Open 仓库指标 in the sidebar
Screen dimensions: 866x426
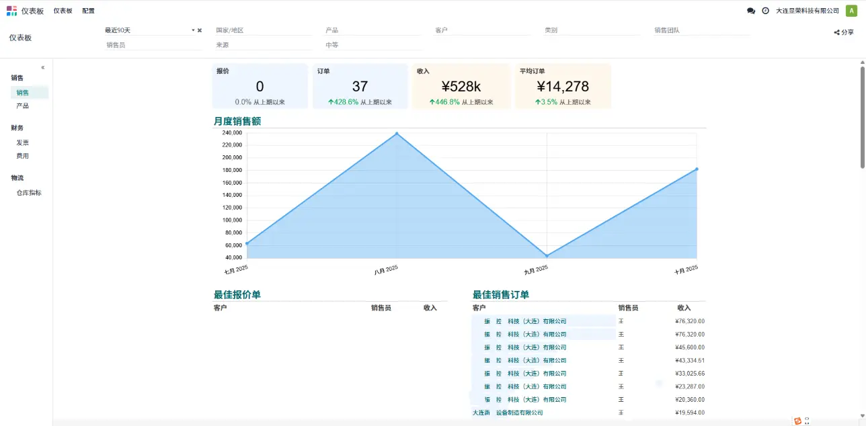[29, 193]
